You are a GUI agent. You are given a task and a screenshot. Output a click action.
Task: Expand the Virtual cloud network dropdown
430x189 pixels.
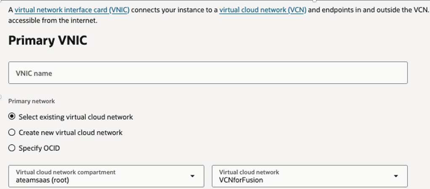310,176
